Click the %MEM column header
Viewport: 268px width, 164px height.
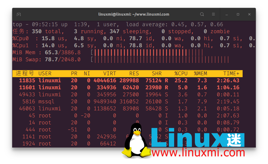[200, 74]
